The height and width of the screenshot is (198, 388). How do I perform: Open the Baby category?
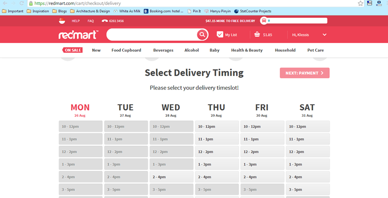click(214, 50)
